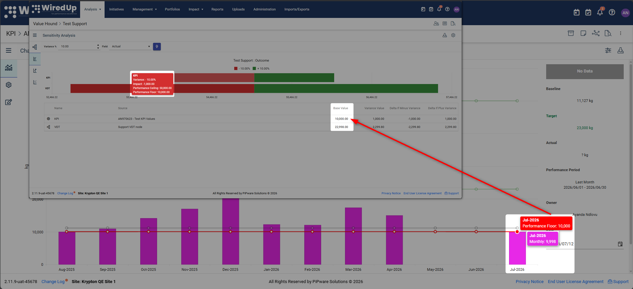Open Privacy Notice in the front window footer
The height and width of the screenshot is (289, 633).
coord(391,193)
